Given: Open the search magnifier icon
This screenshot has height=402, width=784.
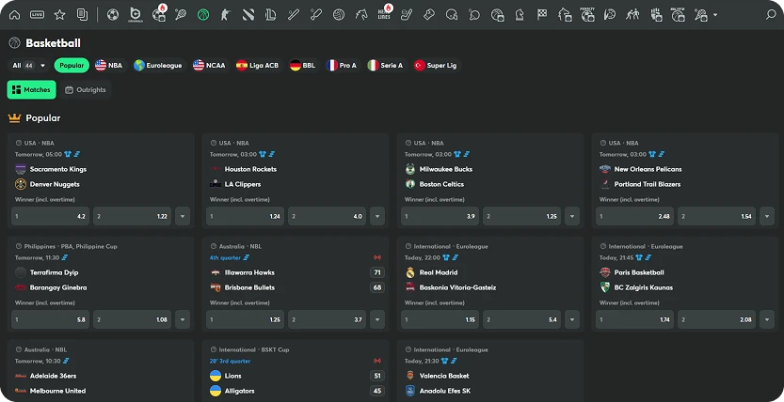Looking at the screenshot, I should point(771,15).
